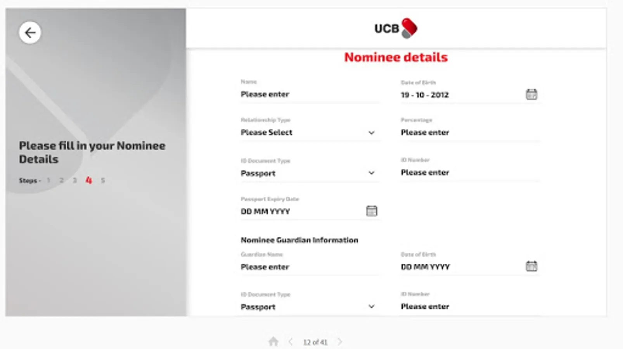Go to the next slide arrow
This screenshot has height=349, width=623.
(340, 342)
